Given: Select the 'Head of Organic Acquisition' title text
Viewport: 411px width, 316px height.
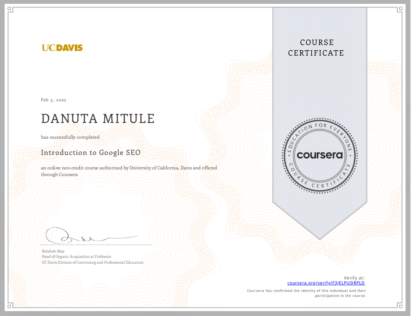Looking at the screenshot, I should [76, 257].
